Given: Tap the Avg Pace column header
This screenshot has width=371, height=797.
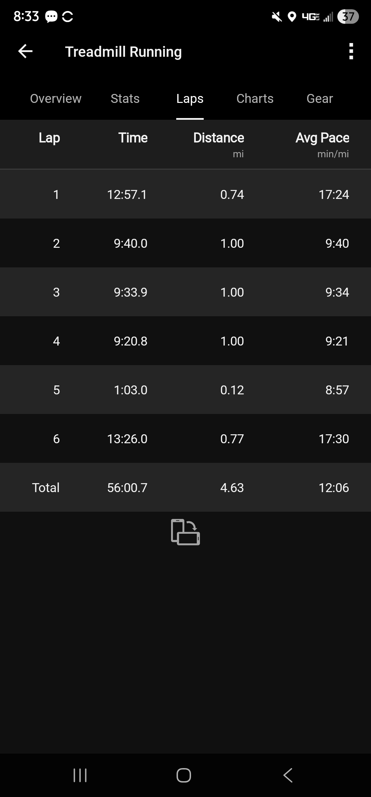Looking at the screenshot, I should pos(322,138).
